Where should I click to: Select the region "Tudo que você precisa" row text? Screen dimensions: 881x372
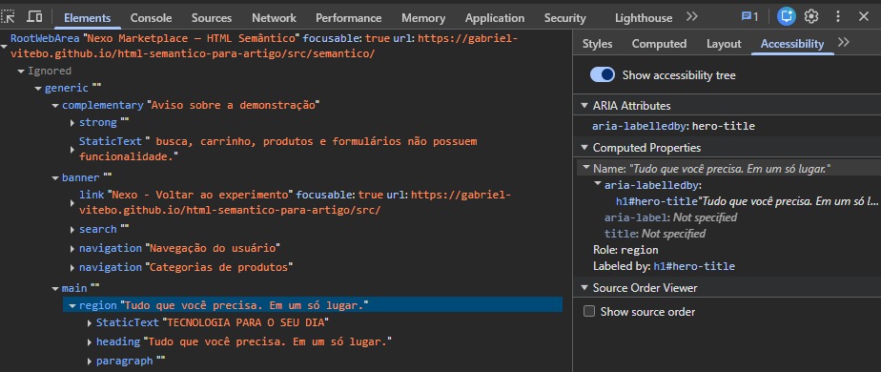[x=224, y=305]
